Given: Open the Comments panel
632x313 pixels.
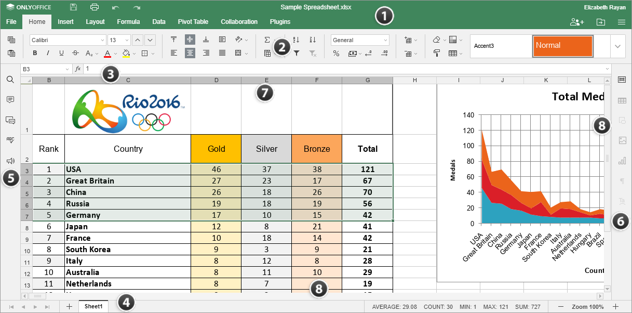Looking at the screenshot, I should coord(10,100).
